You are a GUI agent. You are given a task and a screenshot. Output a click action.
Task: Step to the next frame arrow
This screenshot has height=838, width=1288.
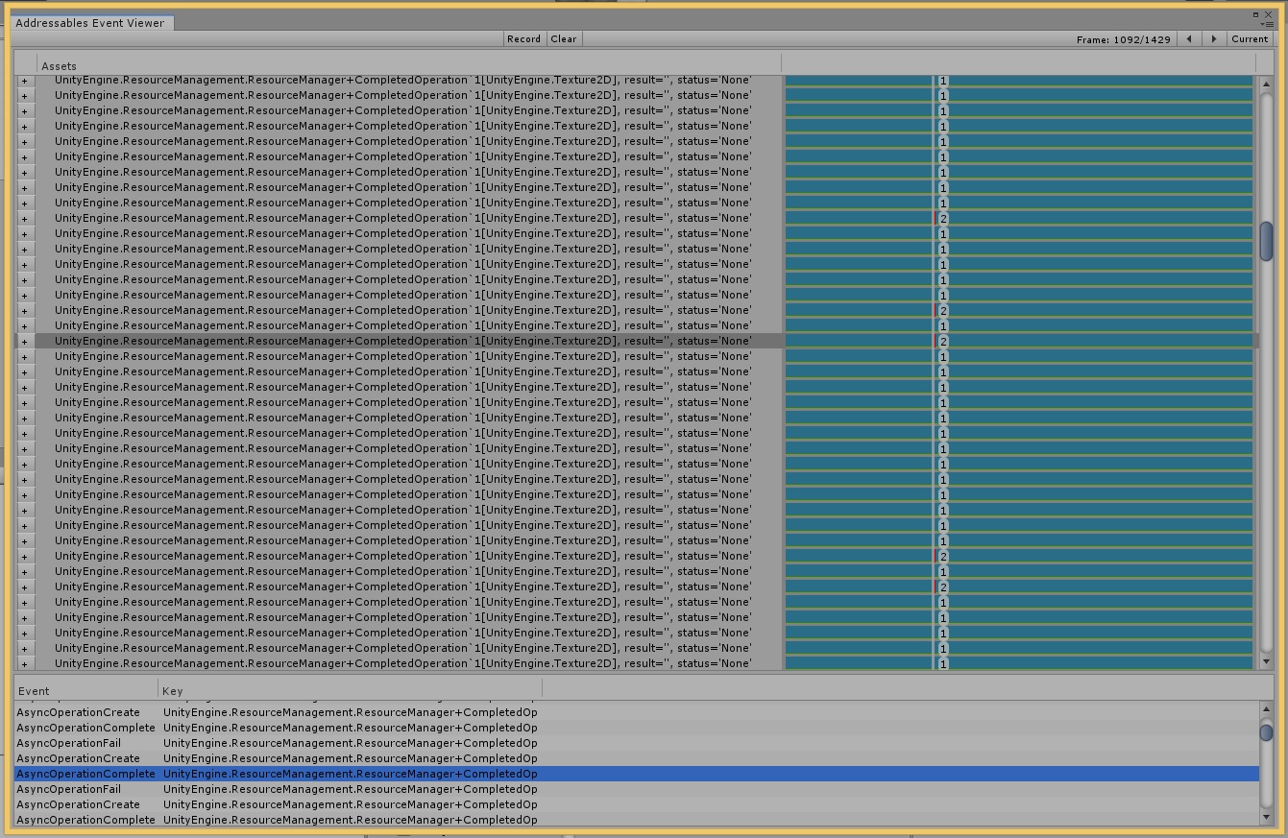pyautogui.click(x=1213, y=38)
